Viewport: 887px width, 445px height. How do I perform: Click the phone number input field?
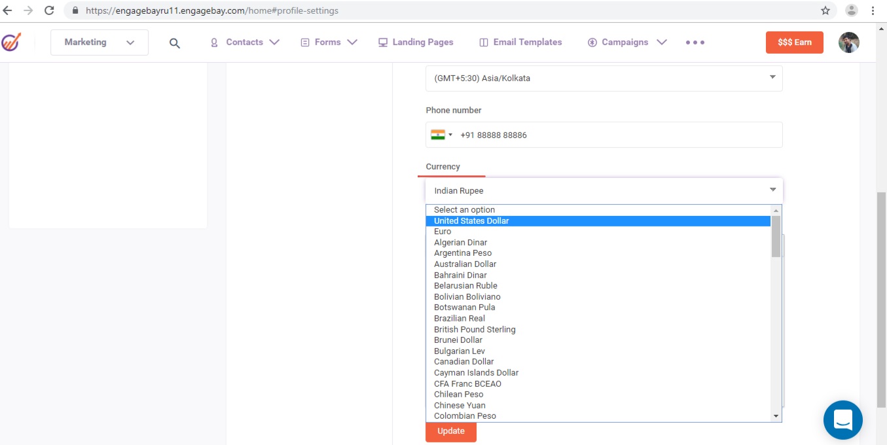615,135
